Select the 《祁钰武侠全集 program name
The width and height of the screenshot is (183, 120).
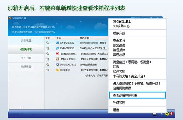(x=69, y=54)
